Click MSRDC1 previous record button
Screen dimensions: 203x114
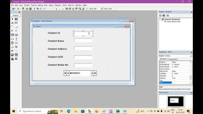(68, 73)
